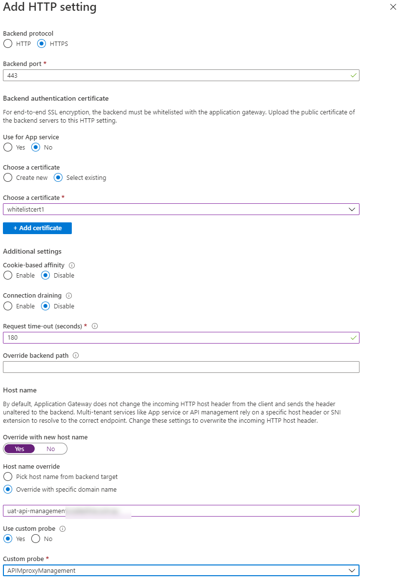The image size is (402, 585).
Task: Select Pick host name from backend target
Action: (8, 477)
